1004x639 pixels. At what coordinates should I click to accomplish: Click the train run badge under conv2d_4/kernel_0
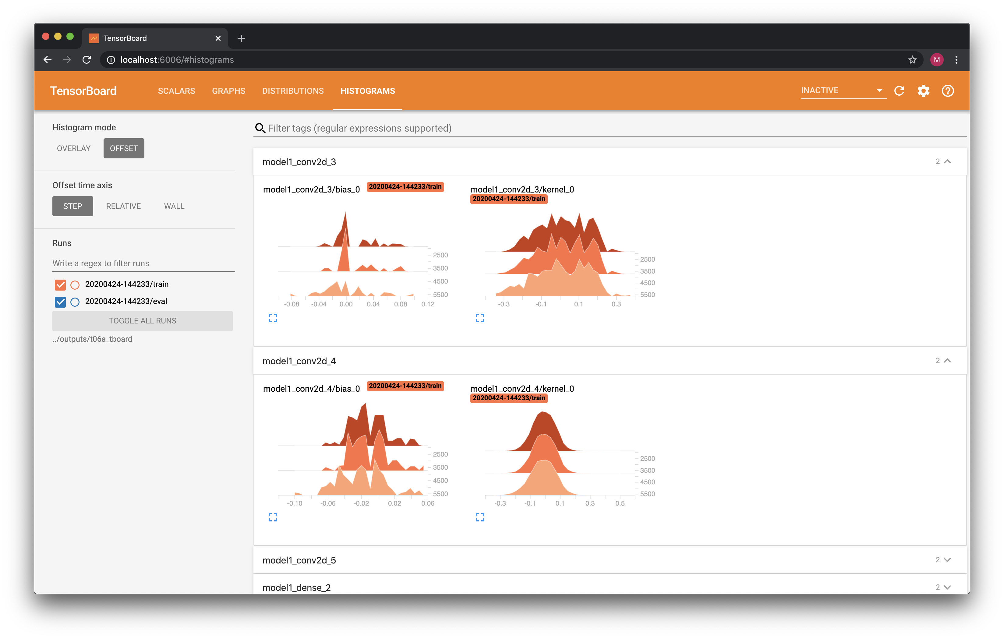tap(509, 398)
